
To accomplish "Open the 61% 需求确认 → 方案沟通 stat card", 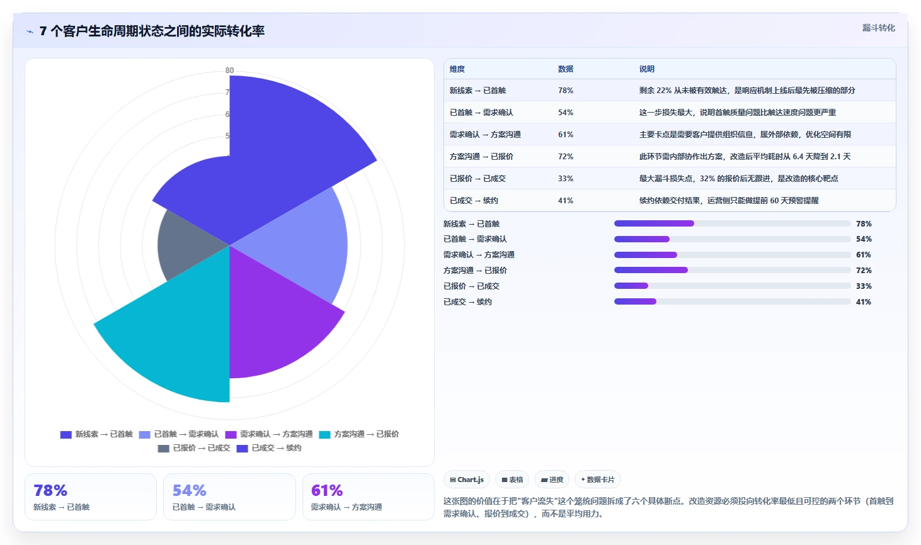I will pos(369,497).
